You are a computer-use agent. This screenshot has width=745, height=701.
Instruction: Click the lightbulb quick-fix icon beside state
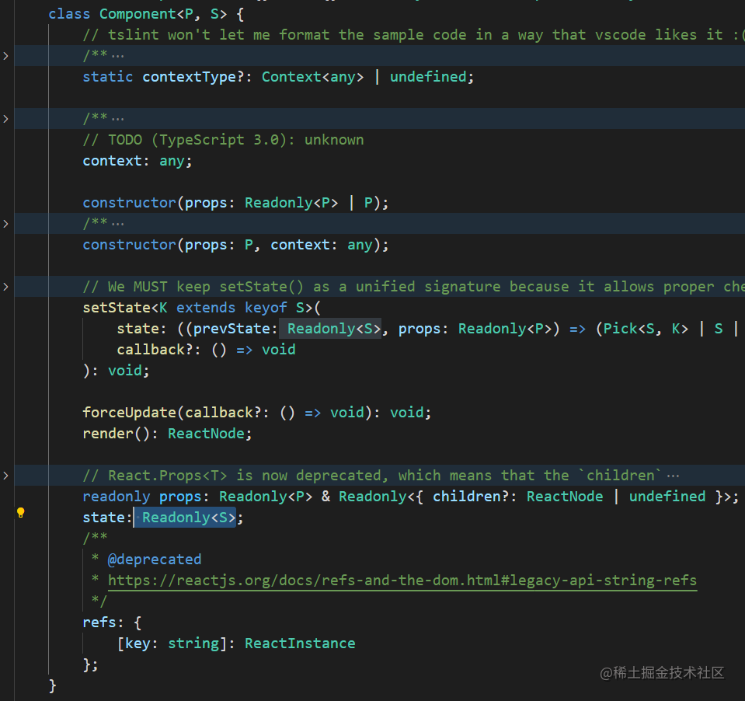(20, 512)
